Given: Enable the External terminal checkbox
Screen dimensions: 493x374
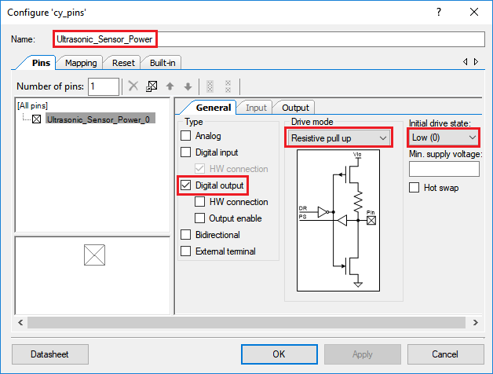Looking at the screenshot, I should coord(185,251).
